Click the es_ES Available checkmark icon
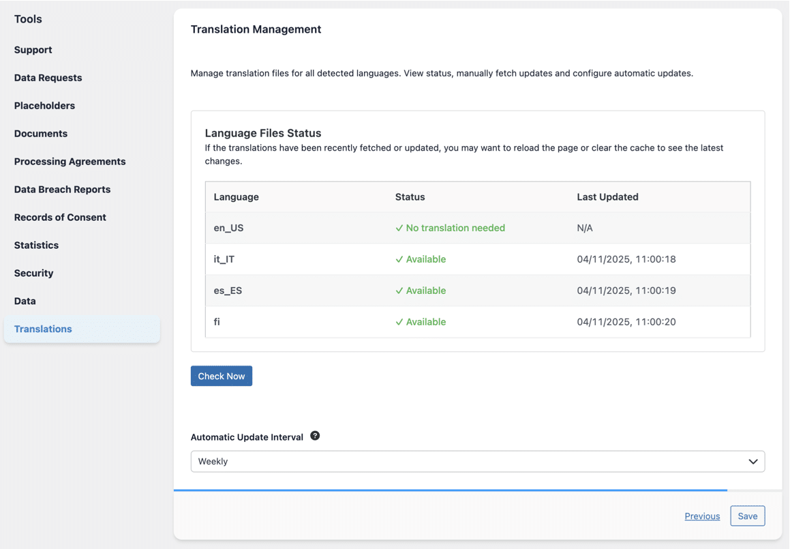 coord(399,291)
